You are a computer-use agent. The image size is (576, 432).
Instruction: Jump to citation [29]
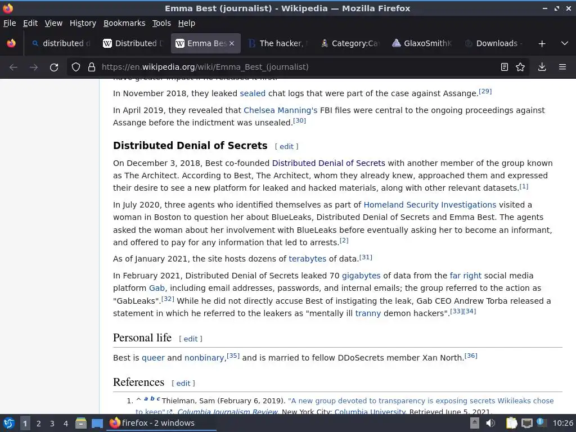pos(485,91)
